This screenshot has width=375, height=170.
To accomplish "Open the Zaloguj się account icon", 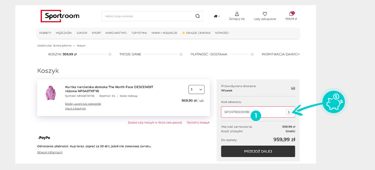I will (x=237, y=14).
